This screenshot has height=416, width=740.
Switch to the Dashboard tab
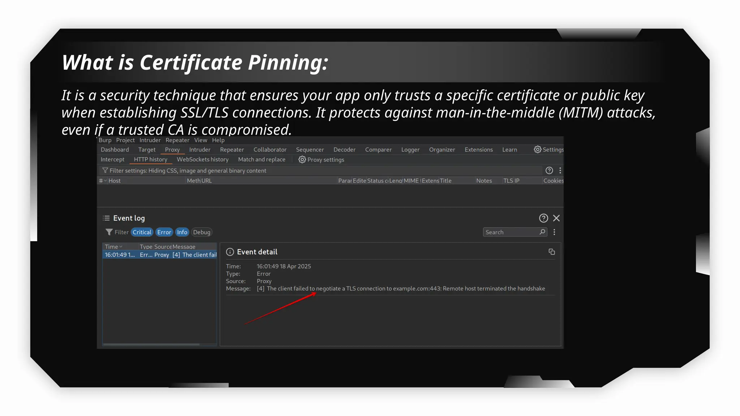point(115,149)
